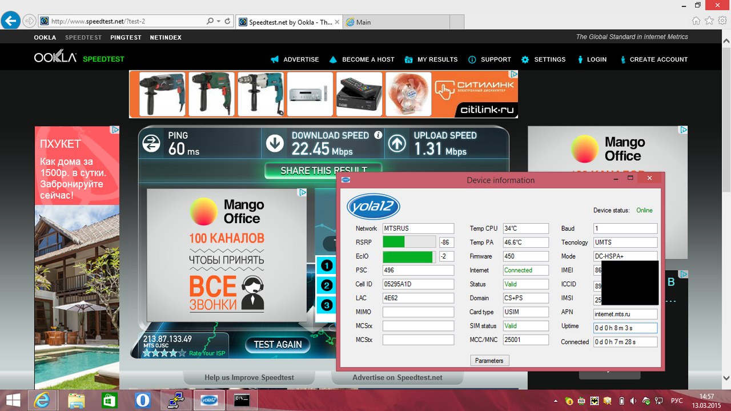Open the CREATE ACCOUNT link
Screen dimensions: 731x411
pos(659,59)
